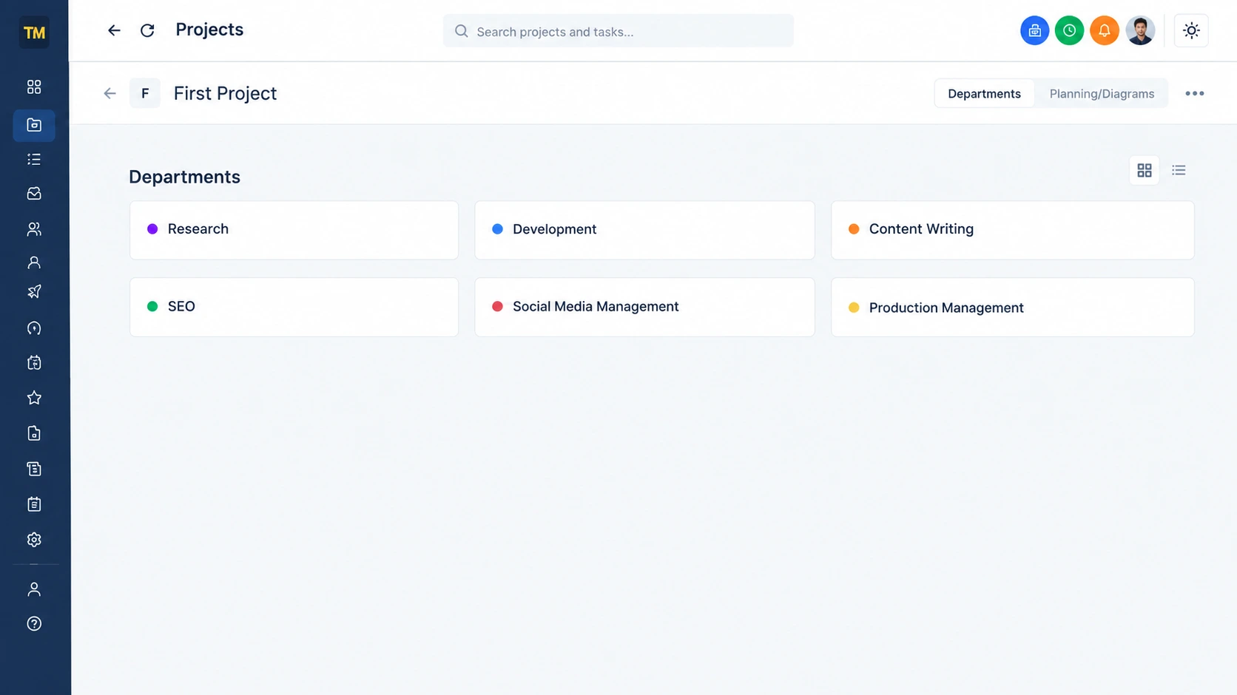
Task: Open the orange notification bell
Action: tap(1104, 30)
